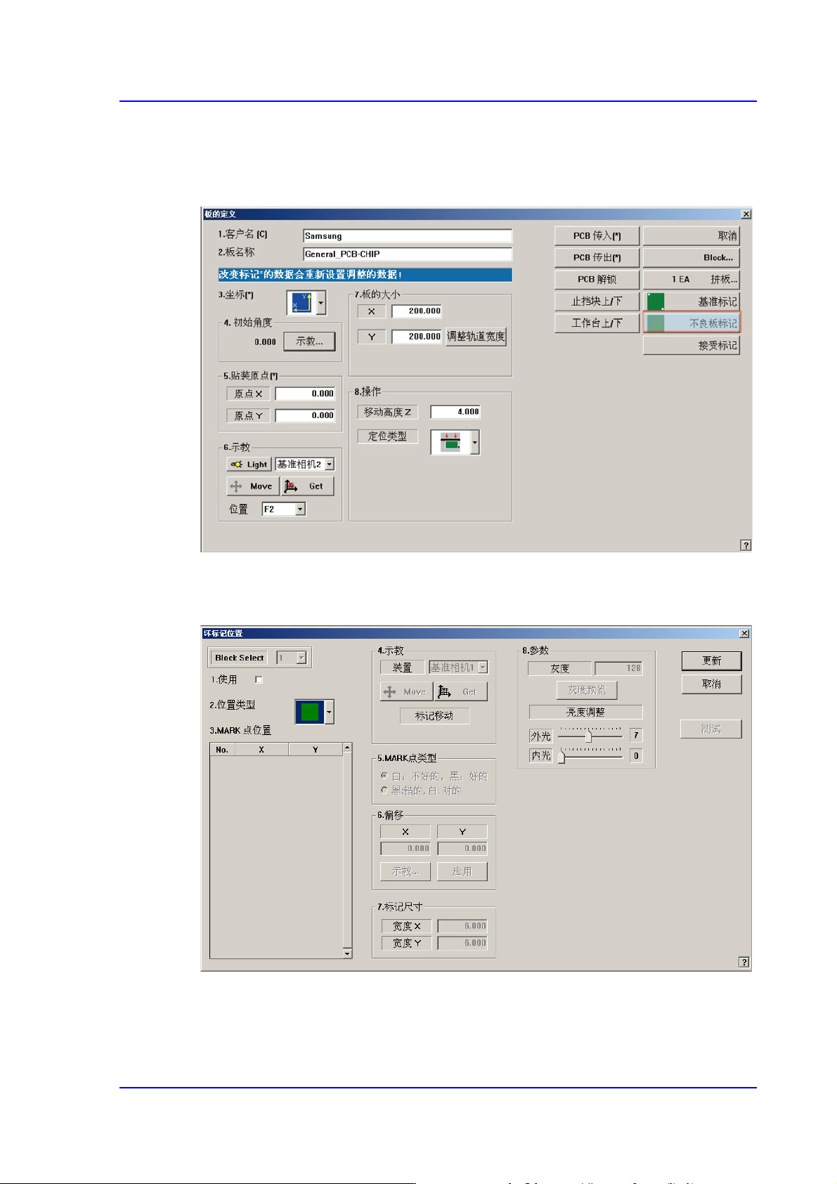Click the 标记移动 button
Viewport: 837px width, 1184px height.
434,716
